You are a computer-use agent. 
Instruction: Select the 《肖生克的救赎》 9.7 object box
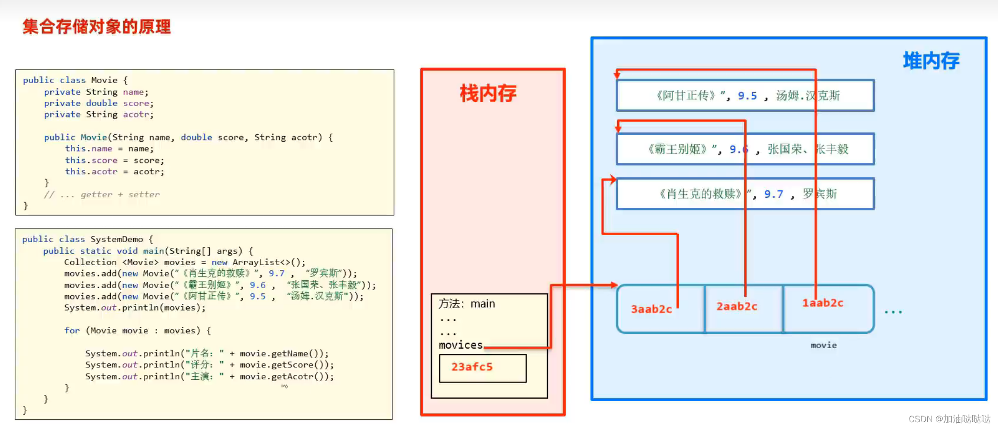pyautogui.click(x=745, y=194)
